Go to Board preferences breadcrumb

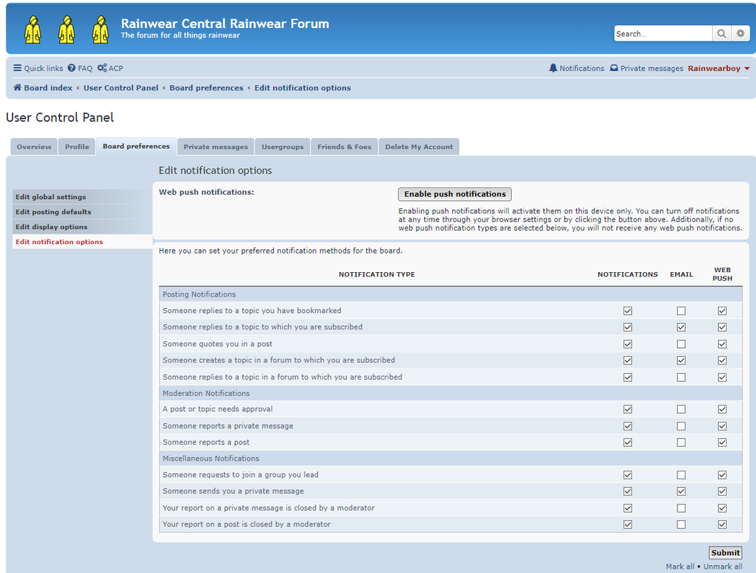(206, 87)
